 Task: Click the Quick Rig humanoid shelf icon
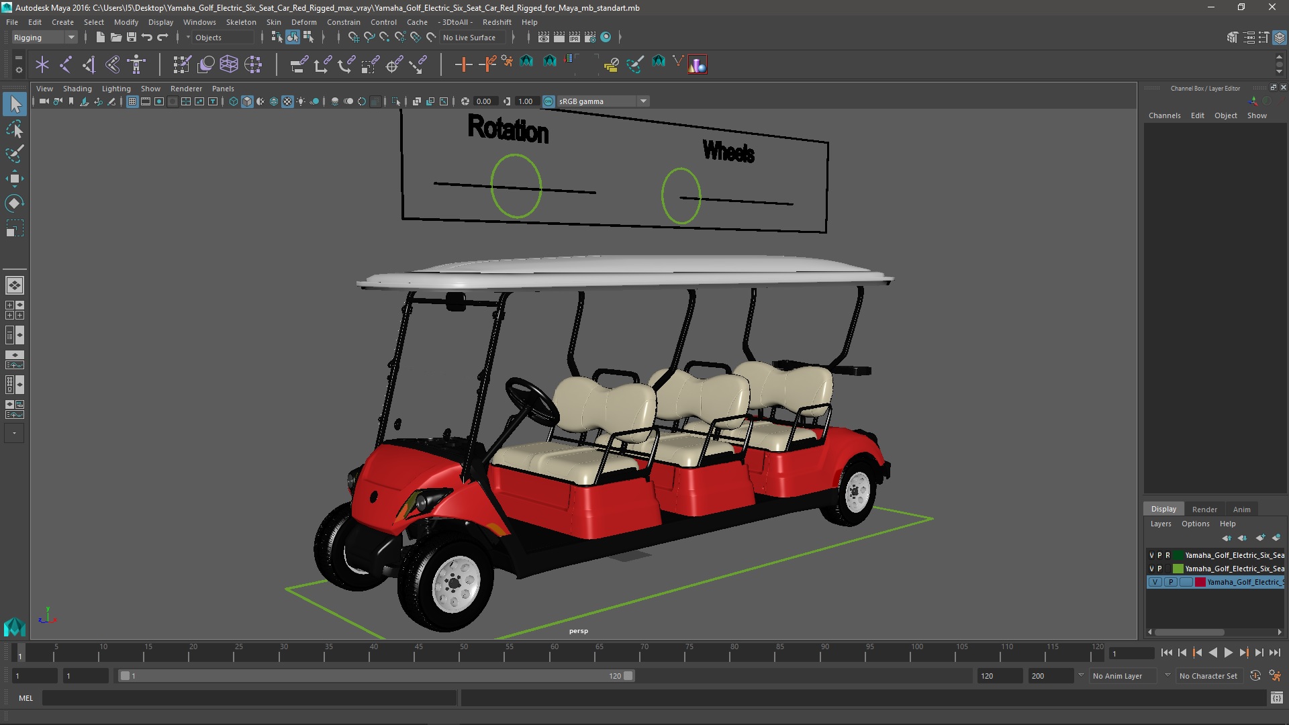tap(136, 64)
